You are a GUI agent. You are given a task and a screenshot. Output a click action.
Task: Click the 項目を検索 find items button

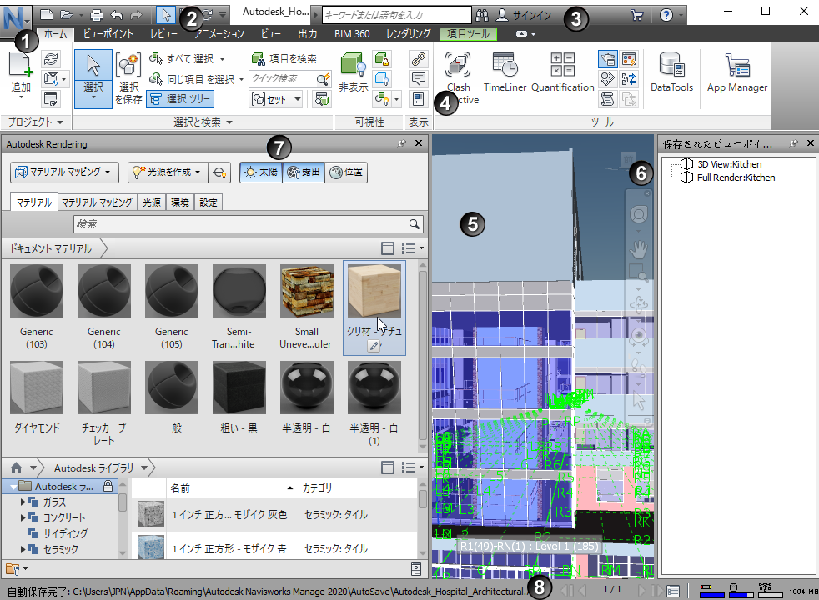click(x=284, y=58)
